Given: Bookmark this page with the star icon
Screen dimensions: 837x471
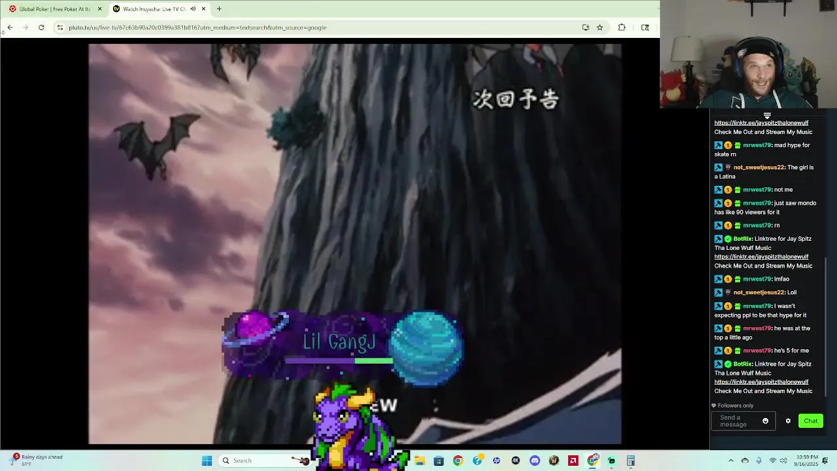Looking at the screenshot, I should [x=600, y=27].
